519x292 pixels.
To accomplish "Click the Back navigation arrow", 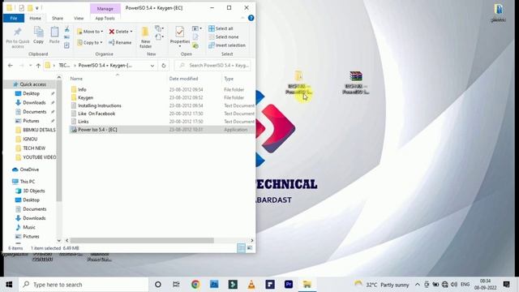I will 11,66.
